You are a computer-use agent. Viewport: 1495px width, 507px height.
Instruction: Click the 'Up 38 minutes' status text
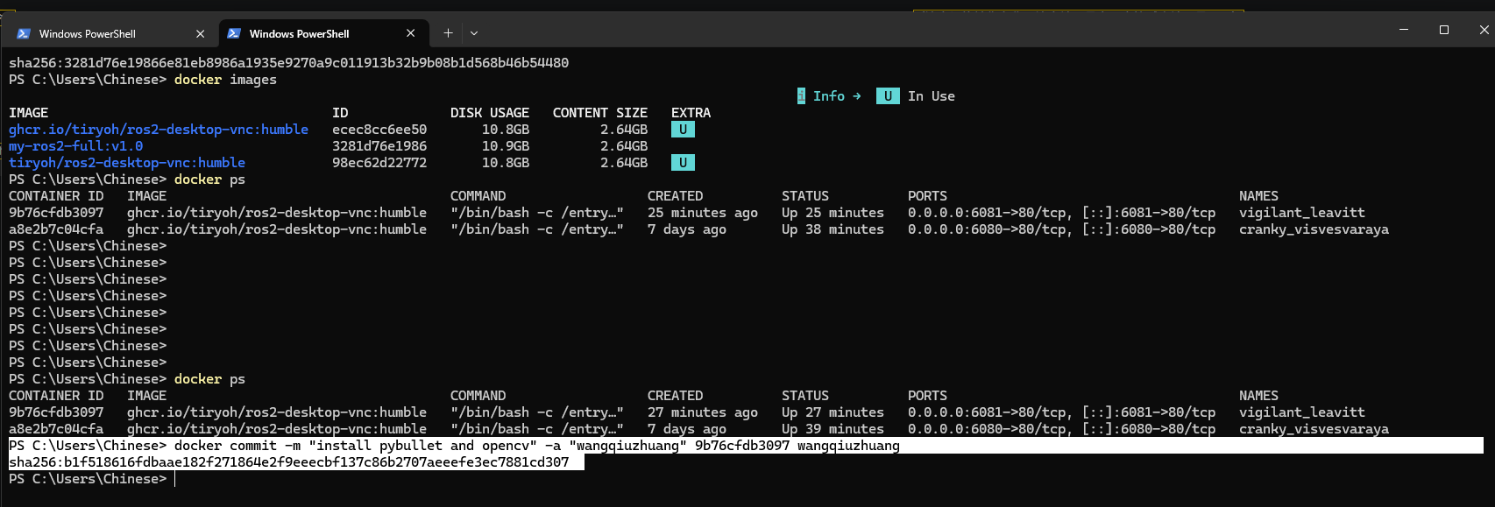click(x=833, y=229)
